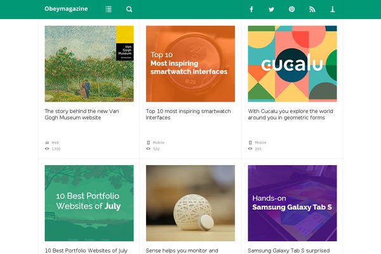Screen dimensions: 381x254
Task: Open the orange smartwatch interfaces thumbnail
Action: tap(190, 63)
